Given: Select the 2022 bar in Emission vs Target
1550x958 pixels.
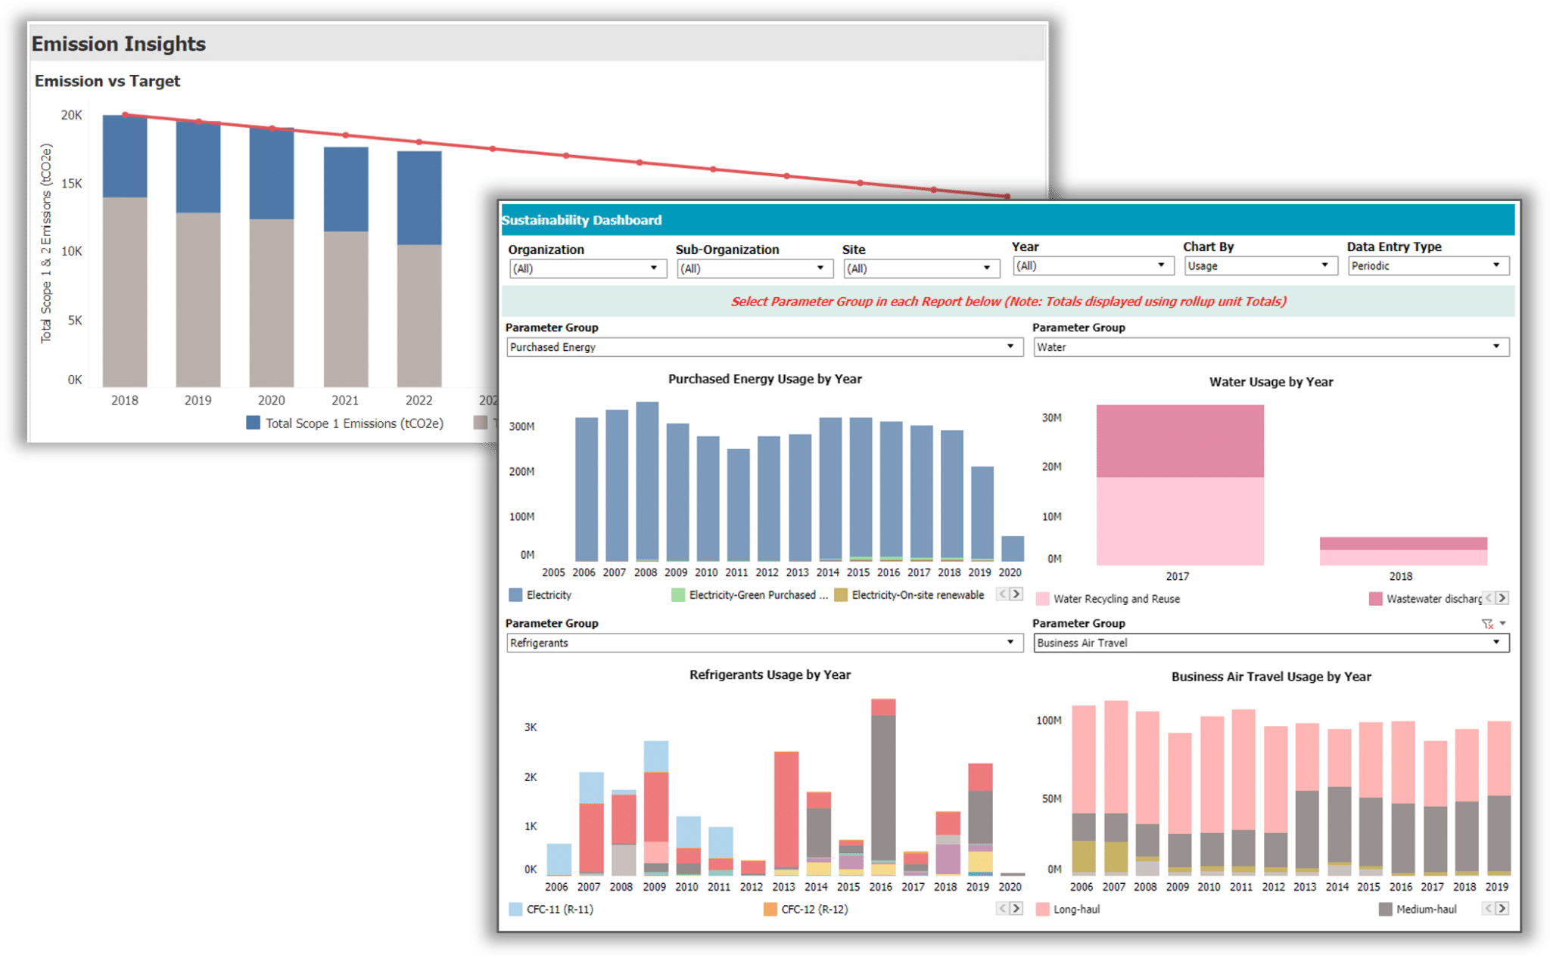Looking at the screenshot, I should click(419, 269).
